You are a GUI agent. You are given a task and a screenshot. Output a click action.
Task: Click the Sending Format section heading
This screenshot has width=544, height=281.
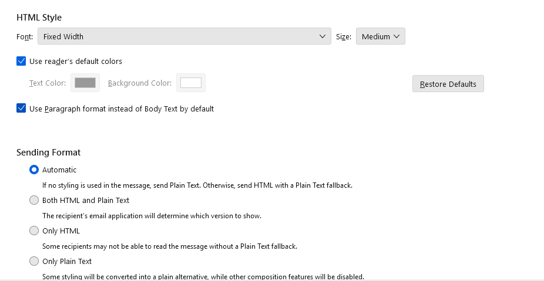pos(48,153)
